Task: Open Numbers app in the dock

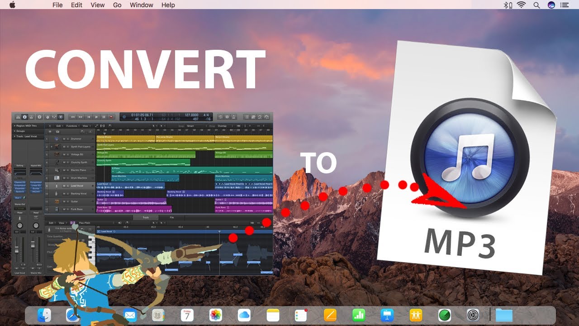Action: point(358,315)
